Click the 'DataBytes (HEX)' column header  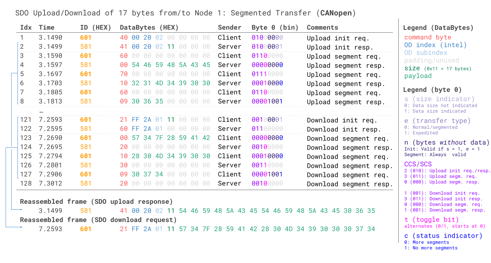149,27
